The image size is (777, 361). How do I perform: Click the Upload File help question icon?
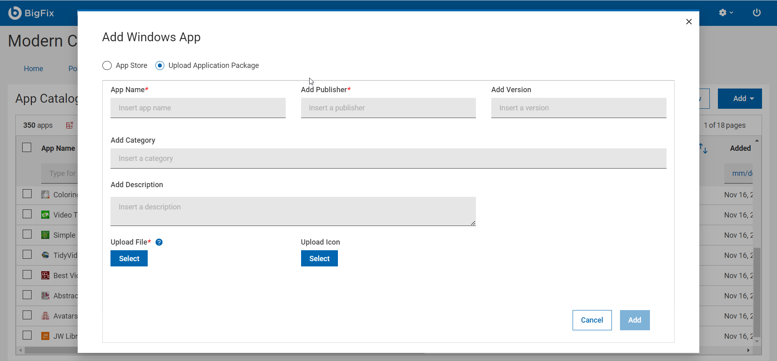pyautogui.click(x=159, y=242)
